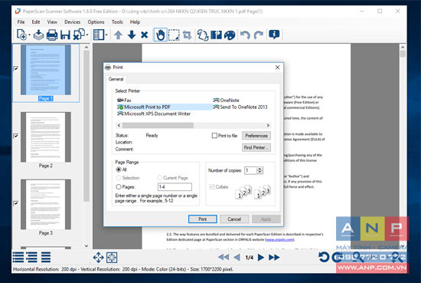Image resolution: width=421 pixels, height=283 pixels.
Task: Click the Find Printer button
Action: (x=256, y=147)
